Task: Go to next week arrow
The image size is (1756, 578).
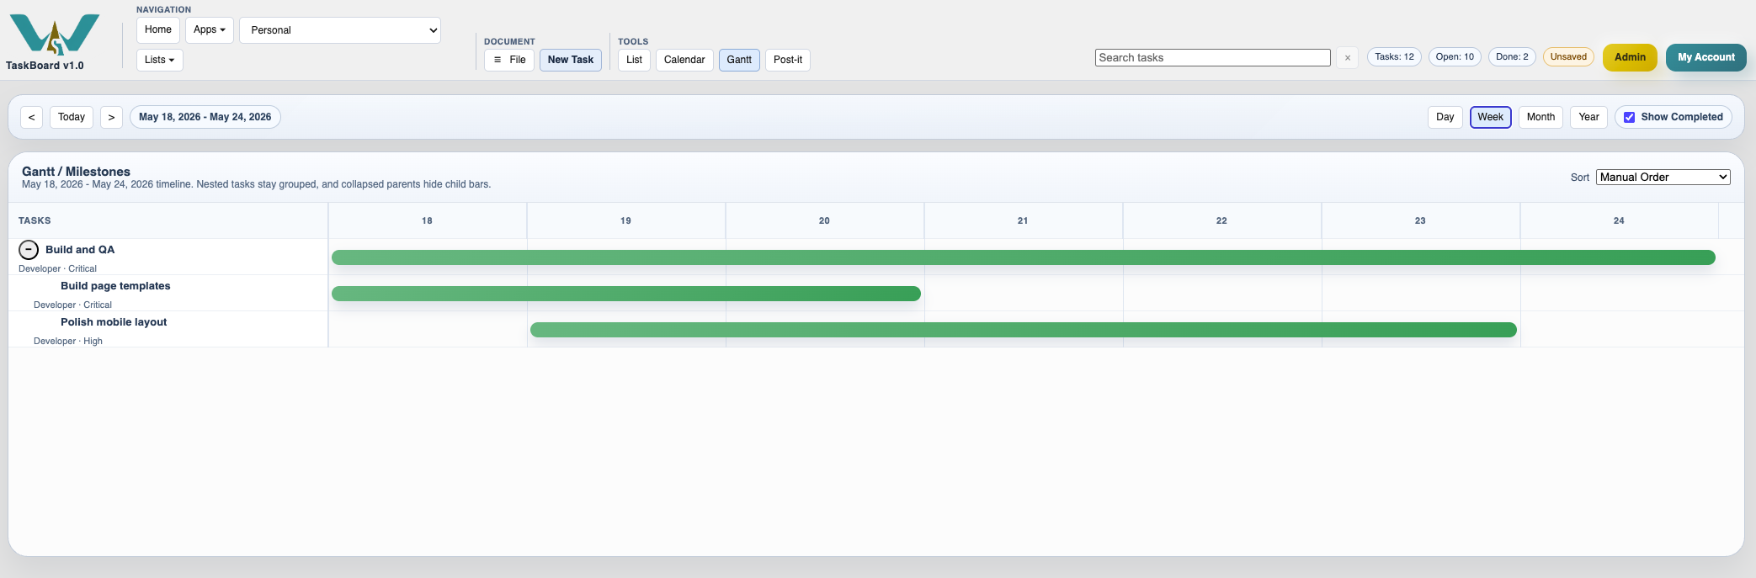Action: [111, 117]
